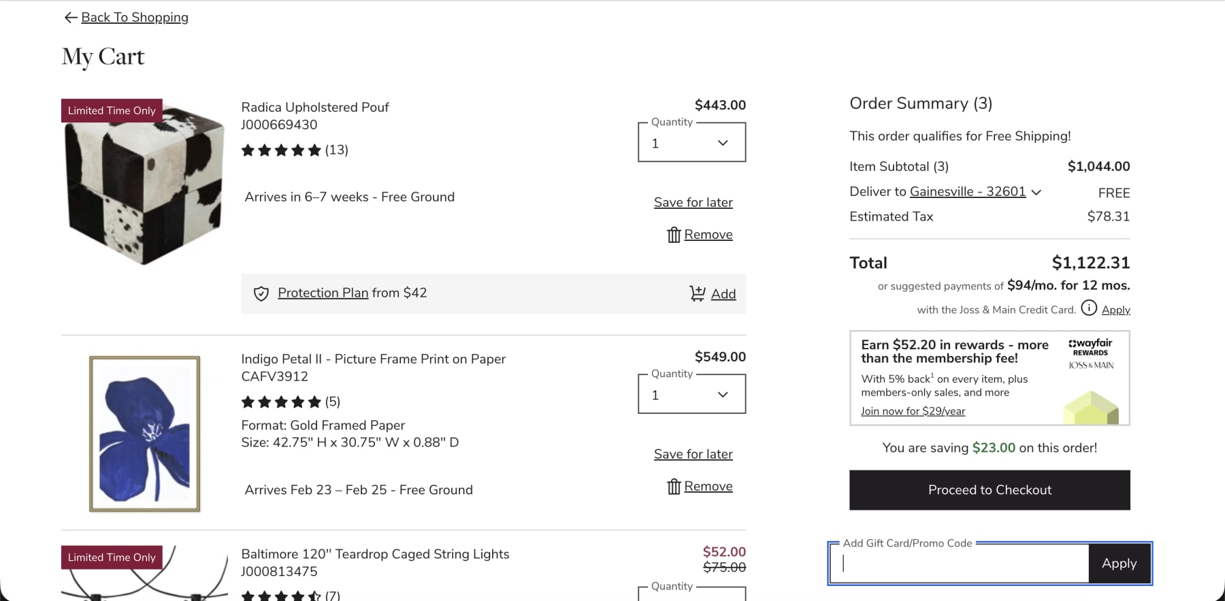Open the Protection Plan details link
The image size is (1225, 601).
pos(323,293)
